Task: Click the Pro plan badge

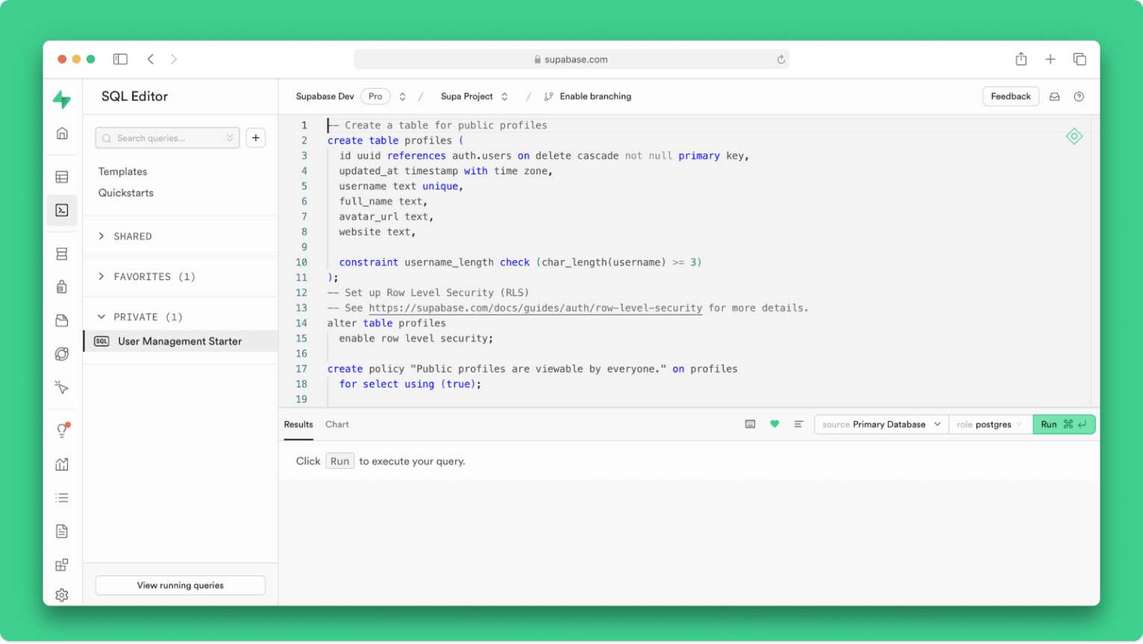Action: (375, 97)
